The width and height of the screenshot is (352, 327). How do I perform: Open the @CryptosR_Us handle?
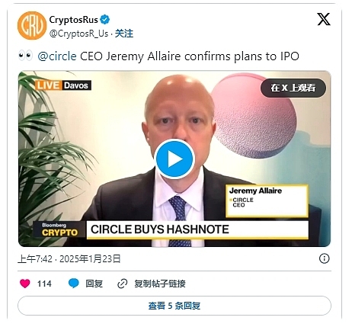click(78, 34)
